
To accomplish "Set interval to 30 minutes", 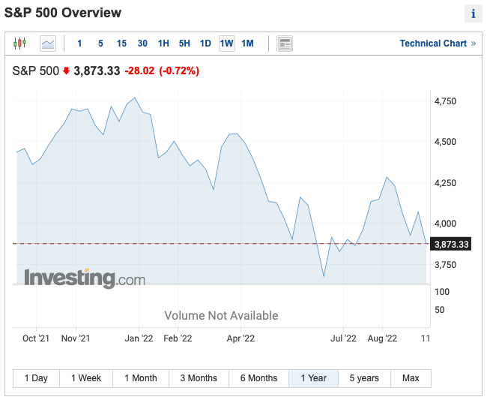I will coord(142,44).
